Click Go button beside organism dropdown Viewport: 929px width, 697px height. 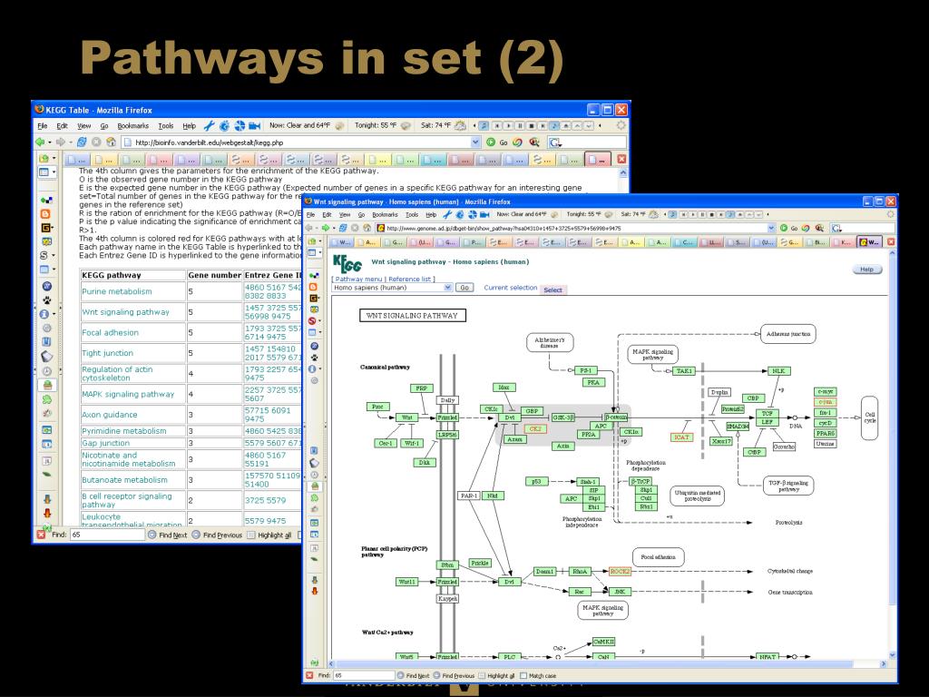point(464,288)
